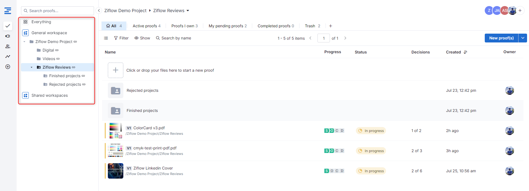Viewport: 529px width, 191px height.
Task: Open the cmyk-test-print-pdf.pdf thumbnail
Action: pos(116,151)
